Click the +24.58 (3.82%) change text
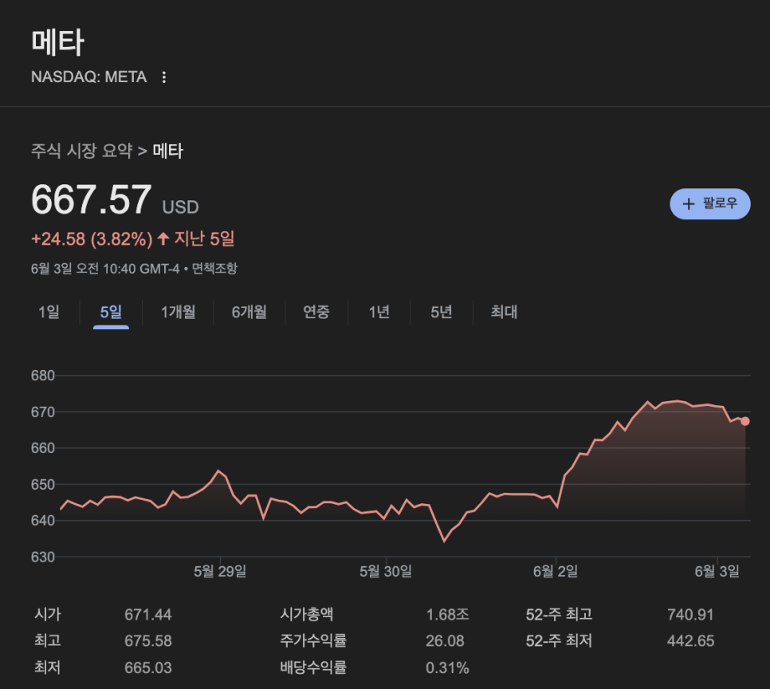This screenshot has height=689, width=770. pyautogui.click(x=92, y=239)
